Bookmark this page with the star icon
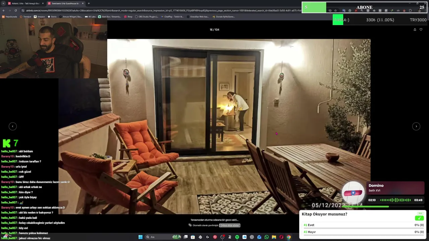The height and width of the screenshot is (241, 429). [335, 10]
